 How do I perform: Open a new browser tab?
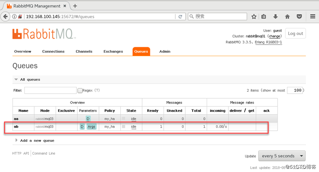point(75,6)
